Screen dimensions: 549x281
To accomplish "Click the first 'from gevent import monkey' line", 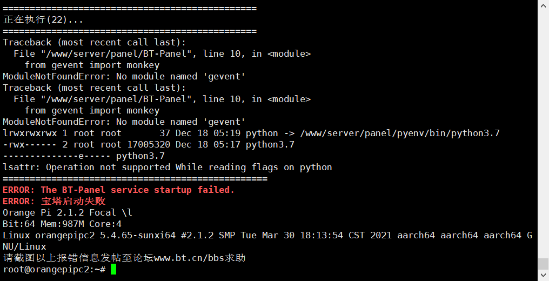I will [92, 65].
